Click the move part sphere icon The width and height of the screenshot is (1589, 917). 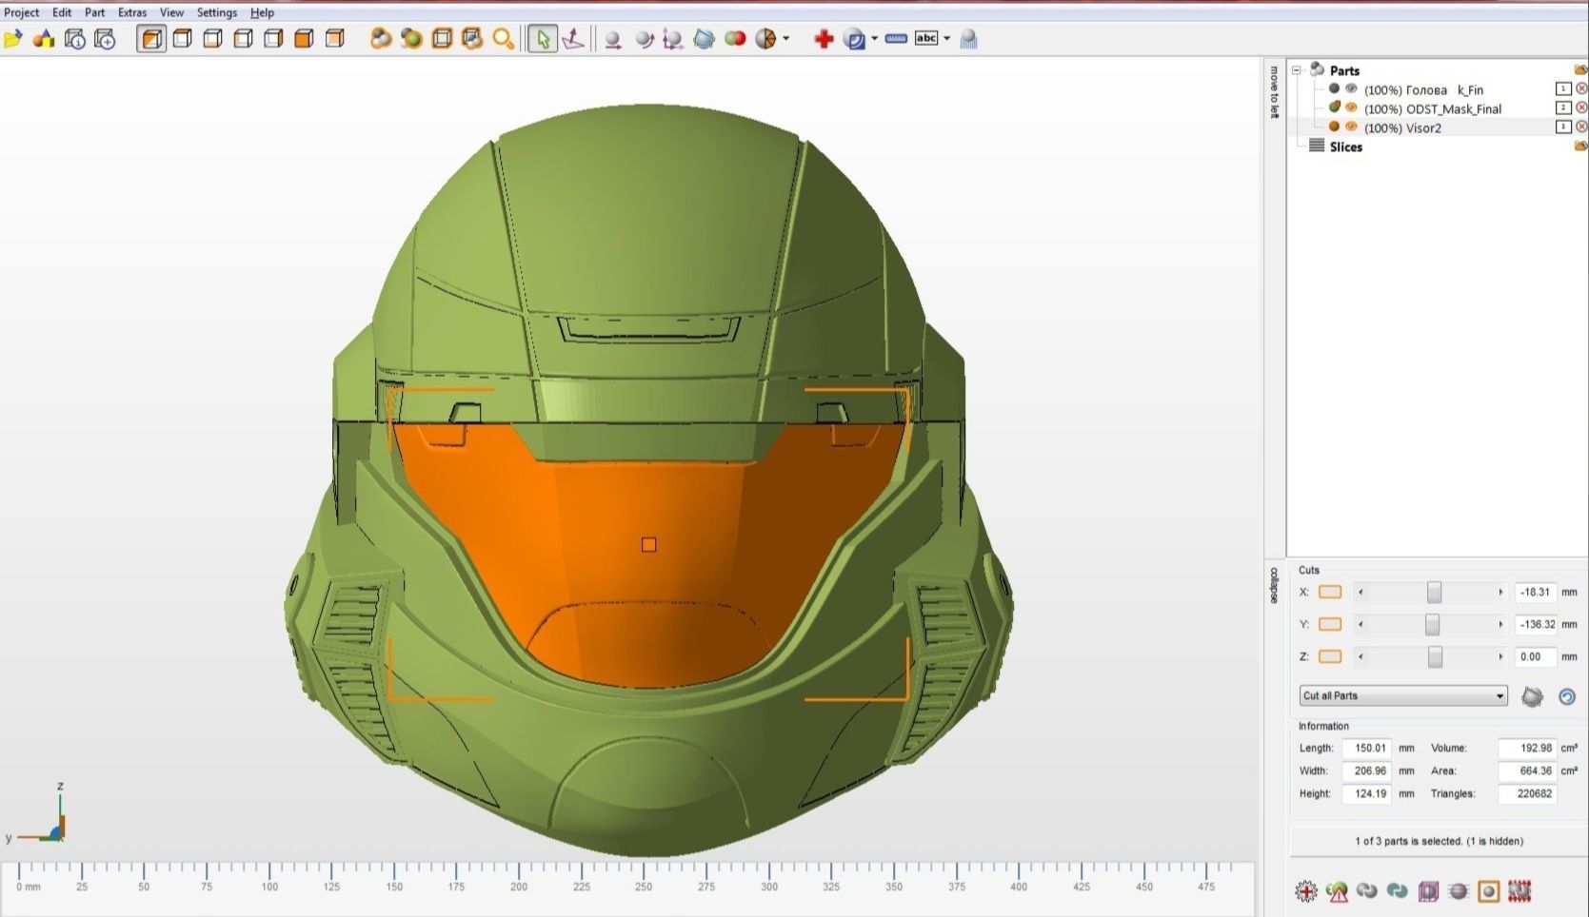point(613,39)
